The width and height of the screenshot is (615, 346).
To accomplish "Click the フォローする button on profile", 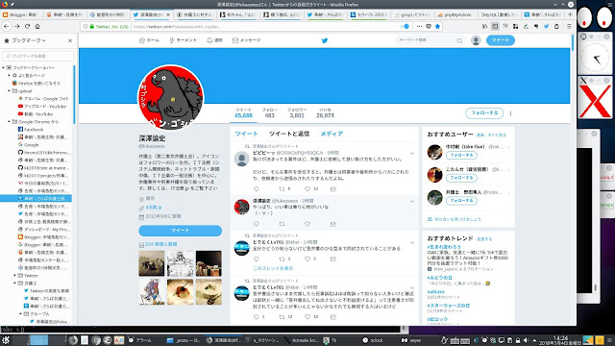I will click(484, 113).
